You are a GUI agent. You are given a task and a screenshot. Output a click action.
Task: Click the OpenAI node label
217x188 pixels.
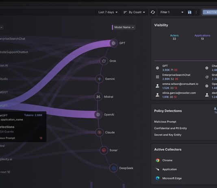pos(109,115)
